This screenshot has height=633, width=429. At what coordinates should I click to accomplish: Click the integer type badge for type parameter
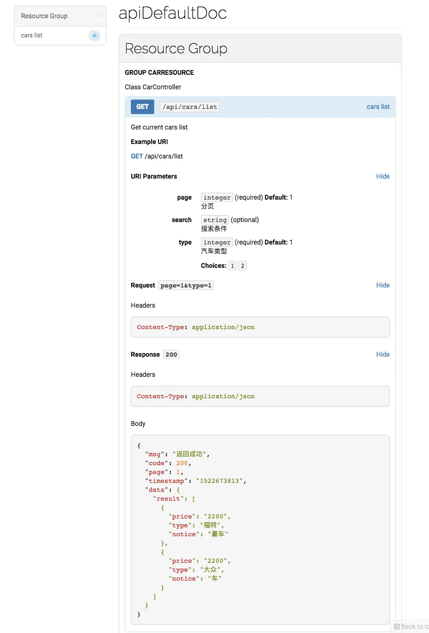click(x=216, y=242)
